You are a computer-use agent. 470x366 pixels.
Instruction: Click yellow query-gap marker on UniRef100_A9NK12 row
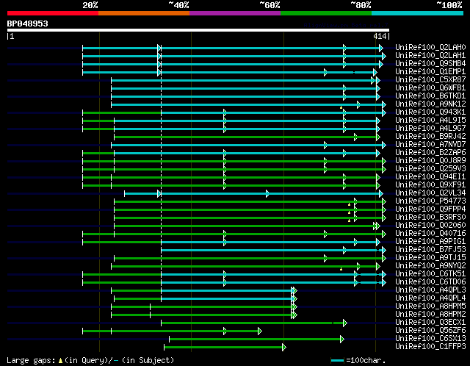pos(341,107)
